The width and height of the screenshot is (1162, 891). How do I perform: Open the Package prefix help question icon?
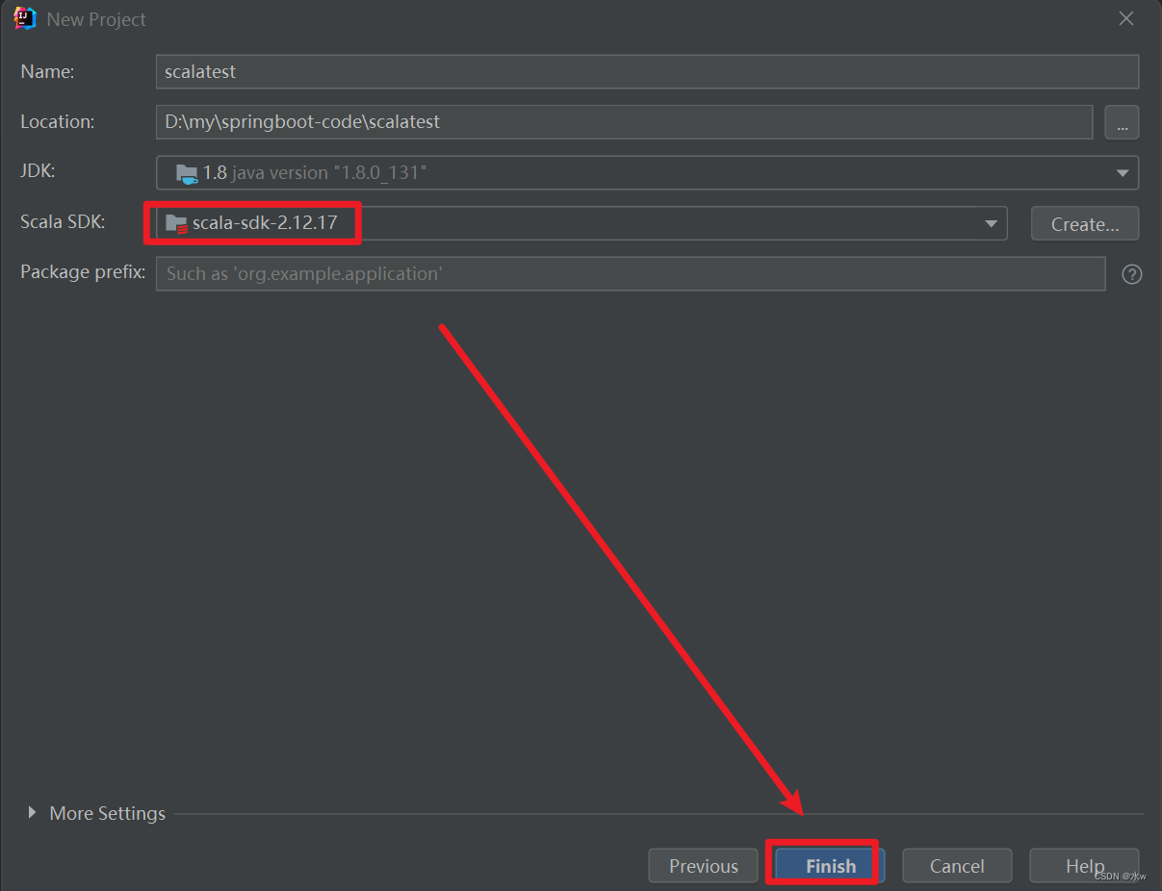pyautogui.click(x=1132, y=274)
